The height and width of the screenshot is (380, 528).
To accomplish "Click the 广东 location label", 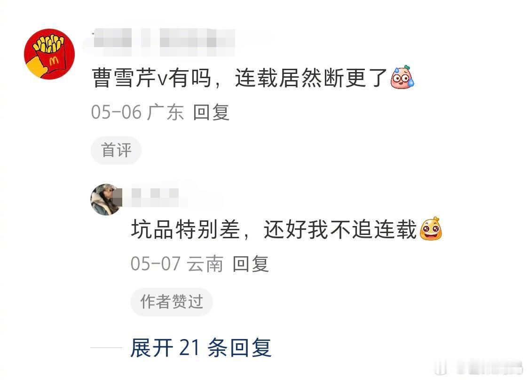I will pos(165,112).
